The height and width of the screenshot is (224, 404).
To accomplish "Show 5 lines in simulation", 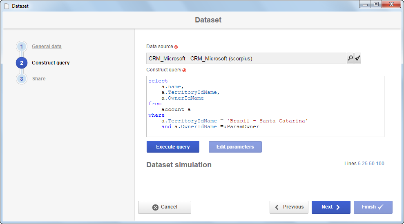I will pos(359,164).
